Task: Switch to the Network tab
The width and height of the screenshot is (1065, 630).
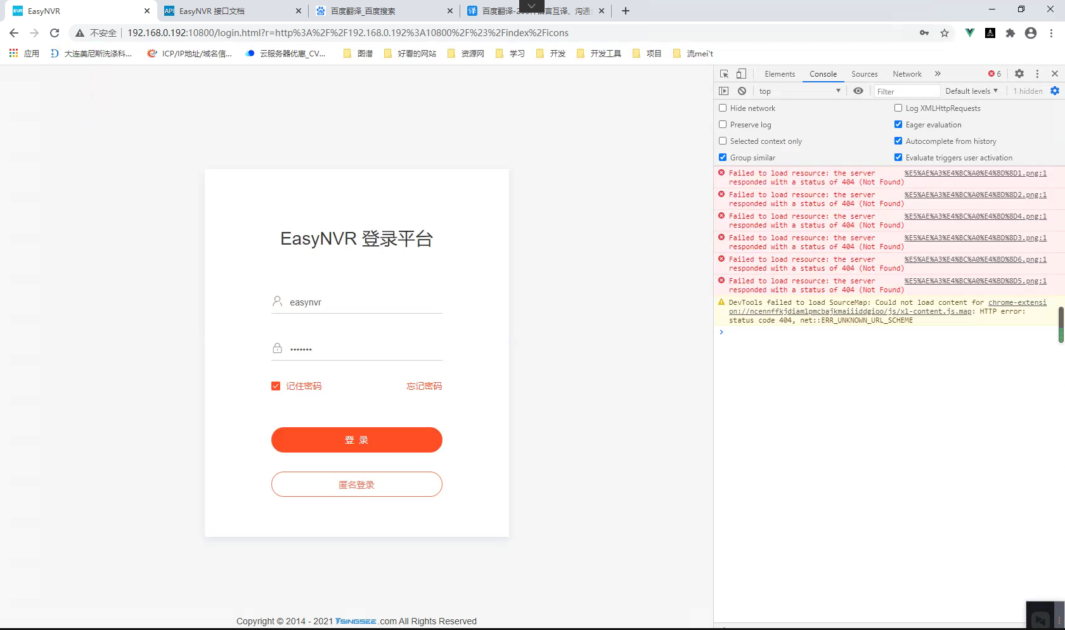Action: tap(907, 74)
